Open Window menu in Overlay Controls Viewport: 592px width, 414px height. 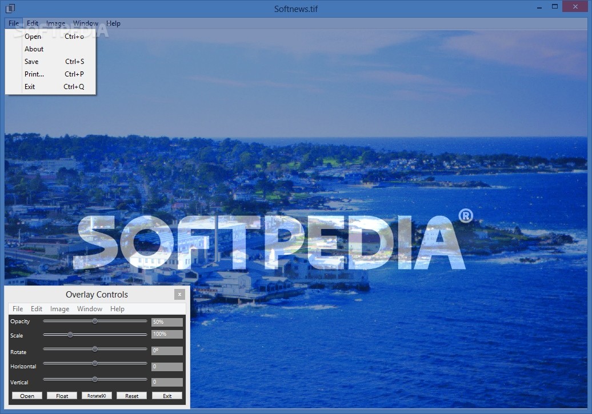tap(90, 309)
